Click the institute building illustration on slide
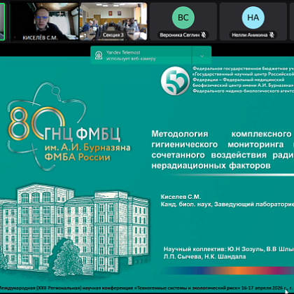Viewport: 294px width, 294px height. point(75,230)
